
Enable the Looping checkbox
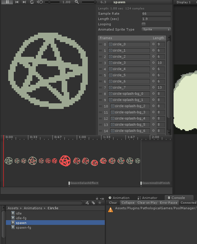pyautogui.click(x=144, y=24)
